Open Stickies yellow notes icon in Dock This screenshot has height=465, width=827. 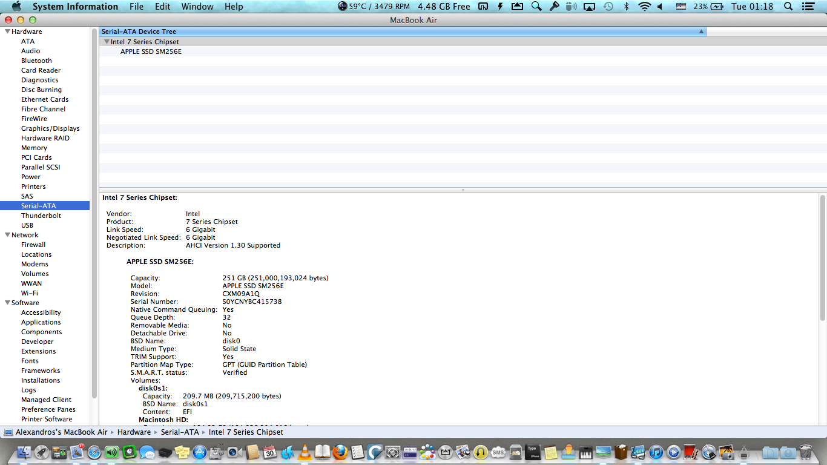point(182,452)
